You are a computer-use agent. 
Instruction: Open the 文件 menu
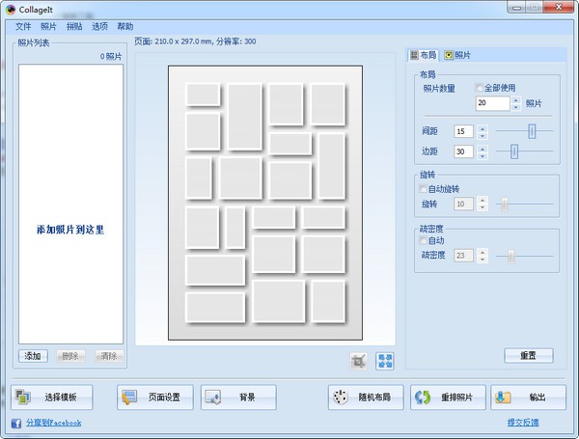23,26
